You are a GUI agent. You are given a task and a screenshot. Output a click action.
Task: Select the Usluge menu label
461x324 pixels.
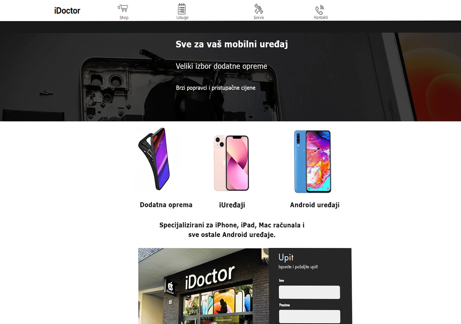click(182, 18)
